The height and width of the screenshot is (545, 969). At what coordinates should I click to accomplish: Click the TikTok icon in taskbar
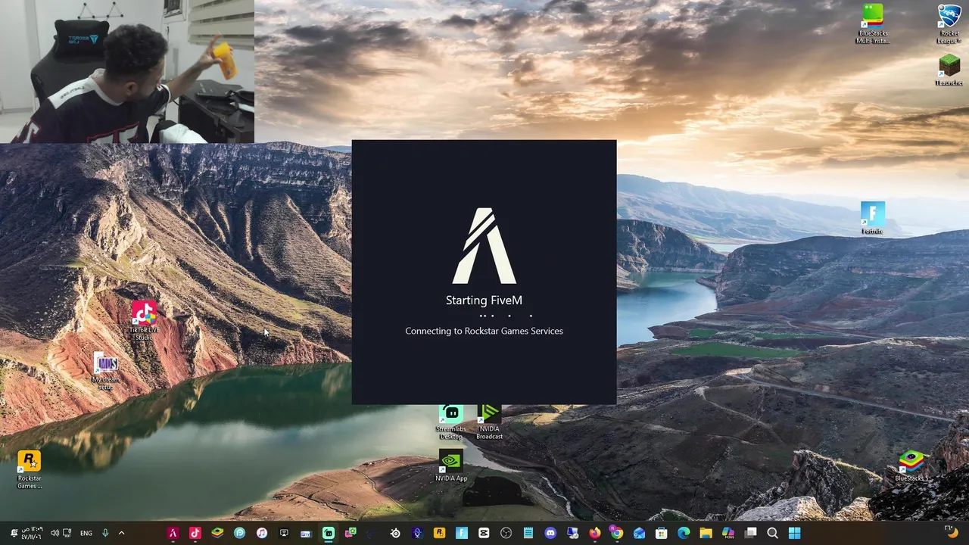[195, 533]
